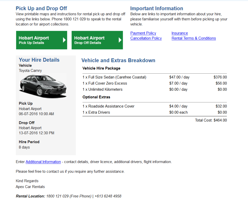Open the Payment Policy link
This screenshot has width=248, height=200.
pos(143,33)
